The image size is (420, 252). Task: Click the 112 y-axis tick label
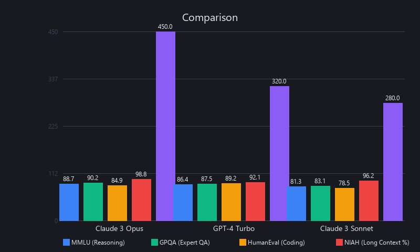(53, 174)
